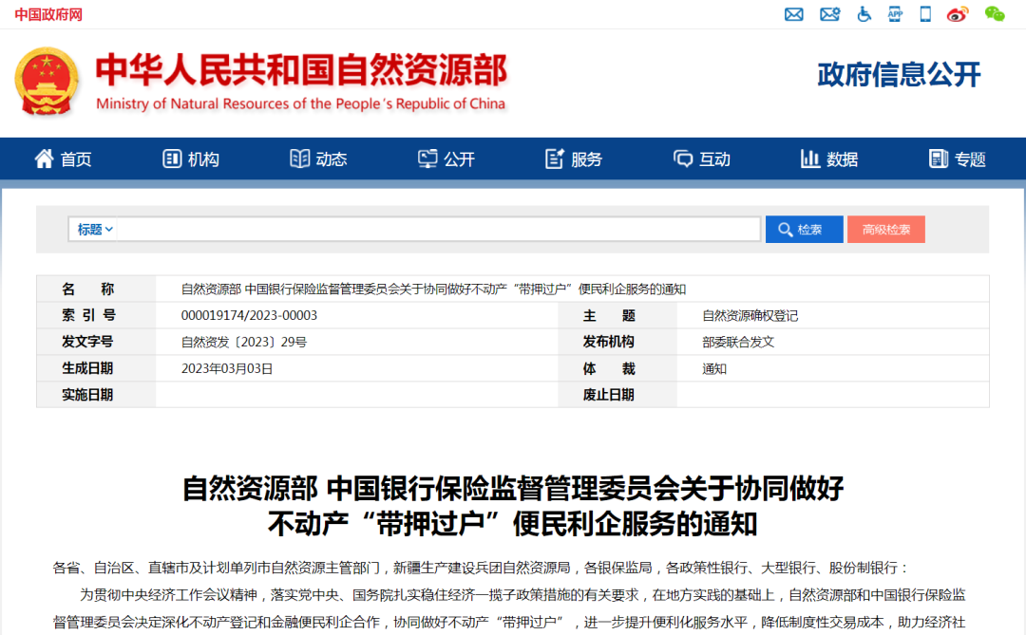1026x635 pixels.
Task: Follow the 中国政府网 link at top left
Action: [48, 14]
